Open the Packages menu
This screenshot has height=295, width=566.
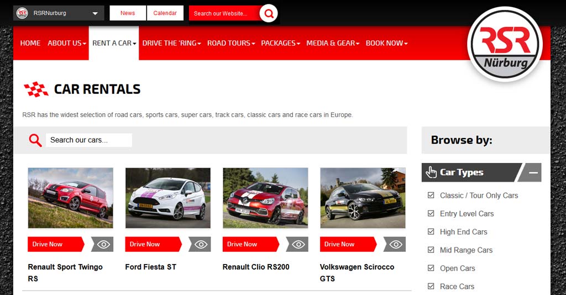click(x=280, y=43)
